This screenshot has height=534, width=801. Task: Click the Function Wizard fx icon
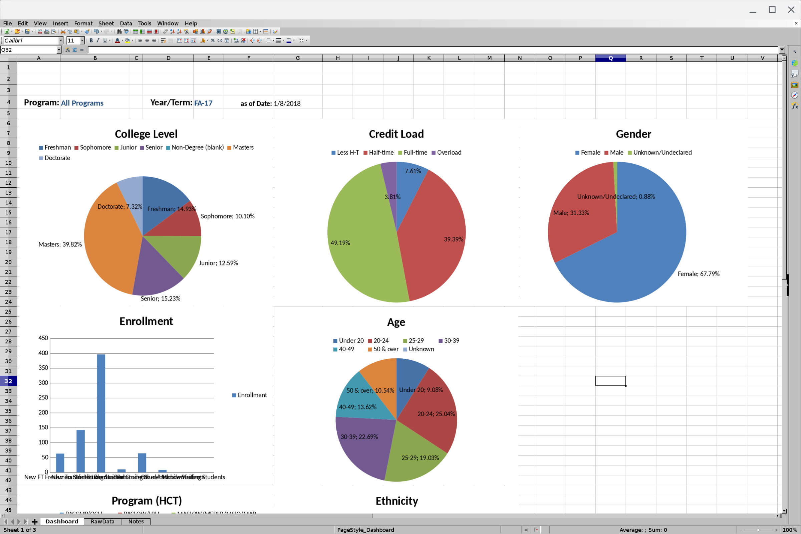[68, 50]
